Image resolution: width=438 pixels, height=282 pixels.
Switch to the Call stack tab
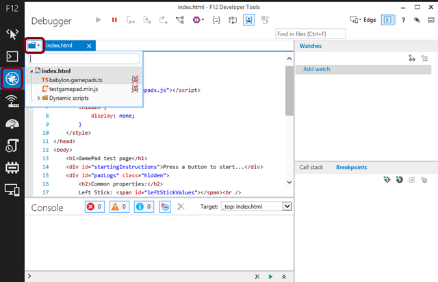click(311, 167)
